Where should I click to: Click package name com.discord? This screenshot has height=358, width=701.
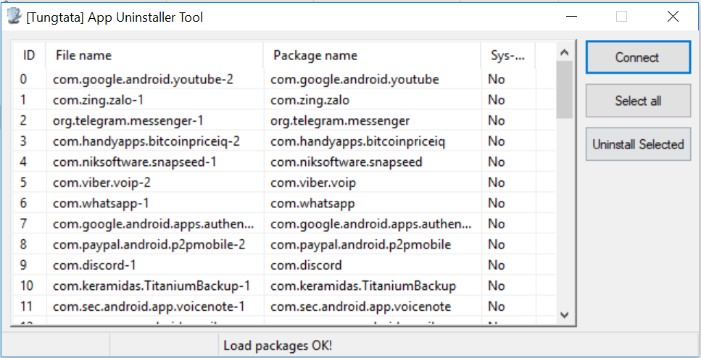pos(306,265)
